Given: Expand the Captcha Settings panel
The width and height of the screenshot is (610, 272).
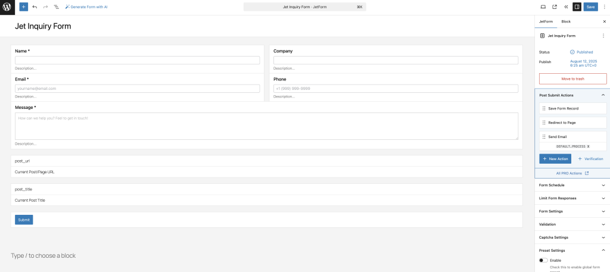Looking at the screenshot, I should tap(572, 237).
